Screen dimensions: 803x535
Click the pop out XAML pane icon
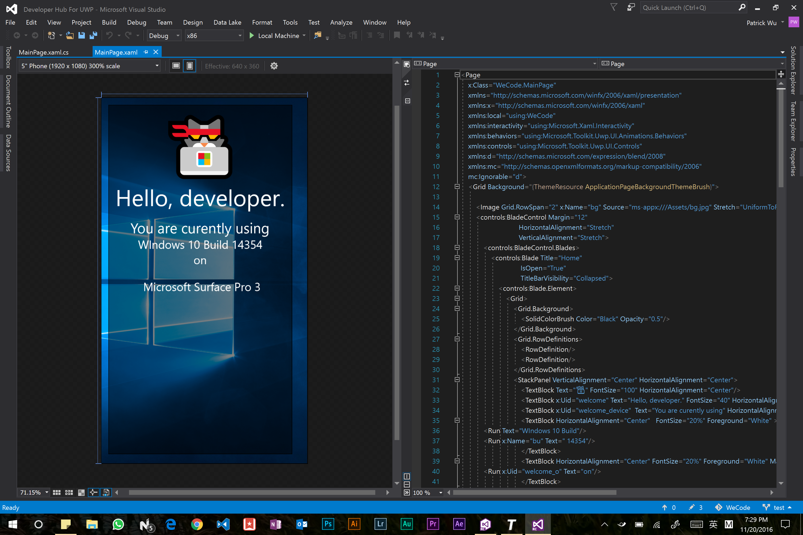point(407,64)
